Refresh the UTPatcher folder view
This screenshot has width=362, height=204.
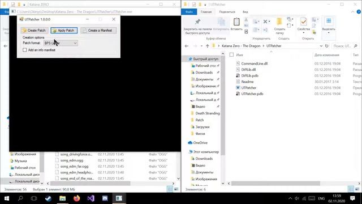click(x=327, y=46)
